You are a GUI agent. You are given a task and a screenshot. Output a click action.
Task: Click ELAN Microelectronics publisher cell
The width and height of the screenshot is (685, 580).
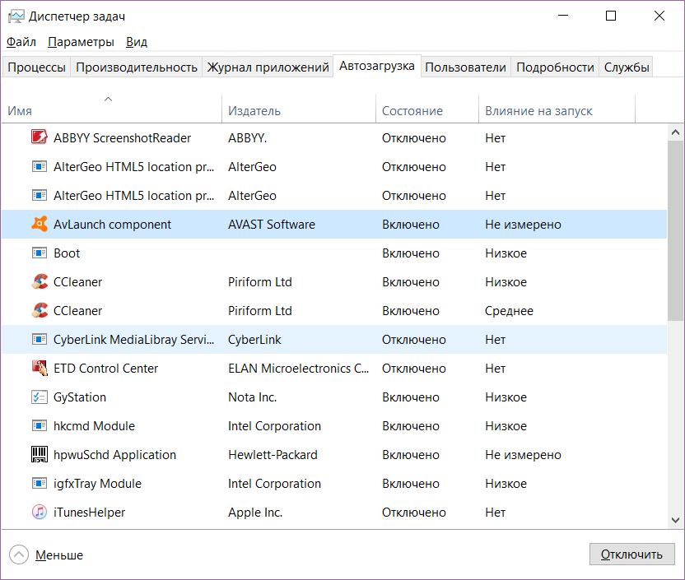click(x=298, y=369)
